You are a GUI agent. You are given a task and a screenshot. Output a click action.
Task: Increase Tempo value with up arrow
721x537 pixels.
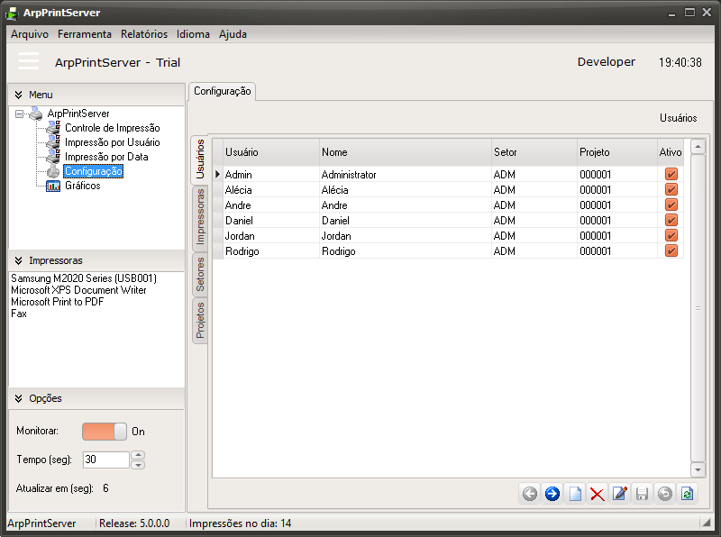pos(138,455)
